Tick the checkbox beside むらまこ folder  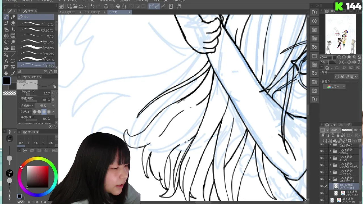click(x=326, y=151)
